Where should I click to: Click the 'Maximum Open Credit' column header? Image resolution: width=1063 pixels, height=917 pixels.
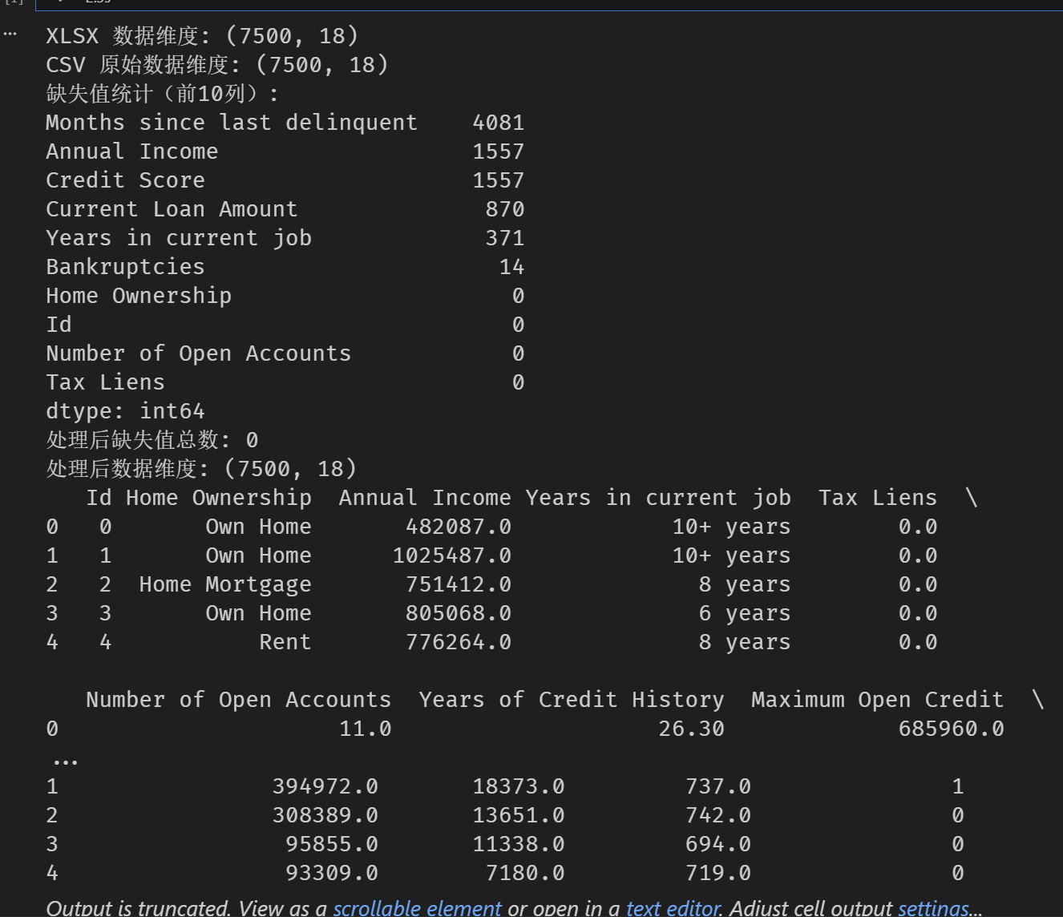(x=877, y=700)
